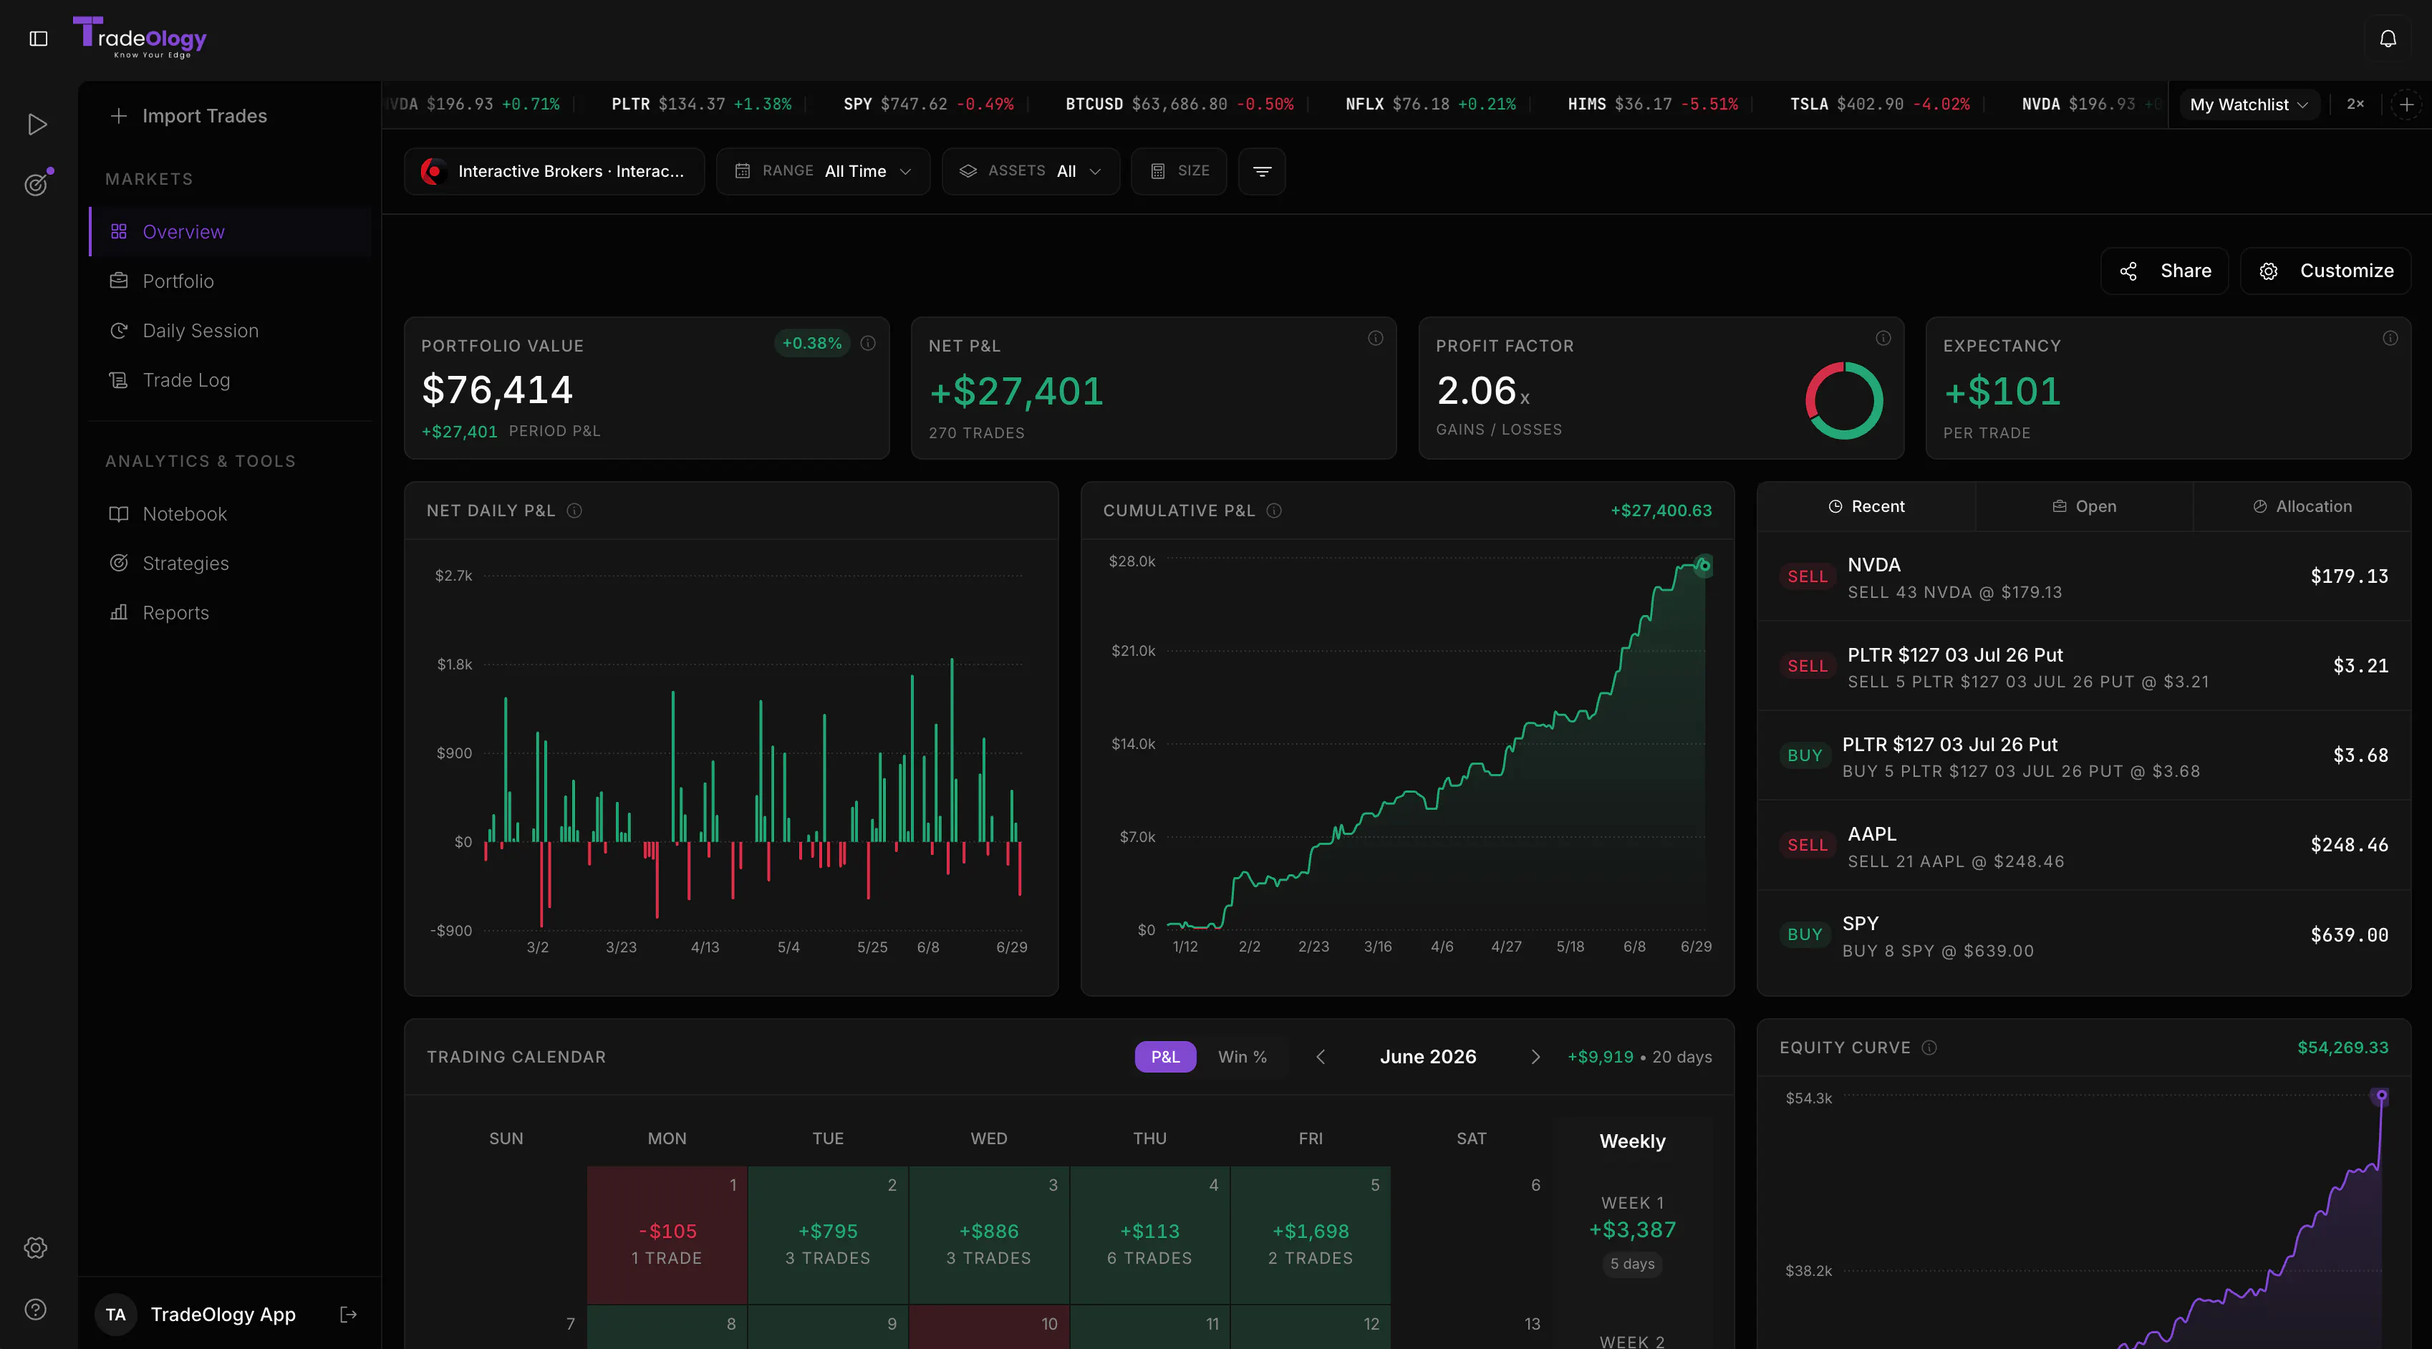Image resolution: width=2432 pixels, height=1349 pixels.
Task: Collapse the sidebar panel icon
Action: (39, 39)
